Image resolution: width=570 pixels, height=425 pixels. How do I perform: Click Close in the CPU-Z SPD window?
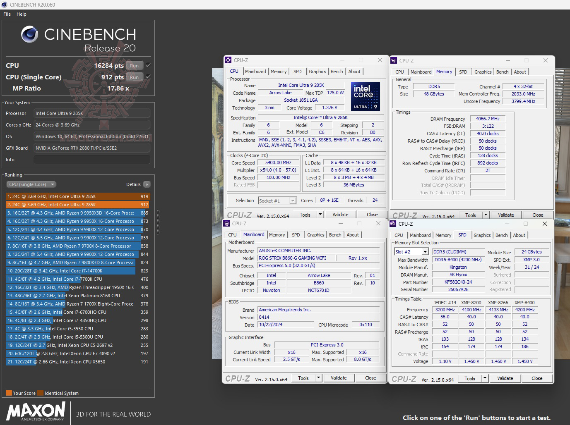click(537, 378)
